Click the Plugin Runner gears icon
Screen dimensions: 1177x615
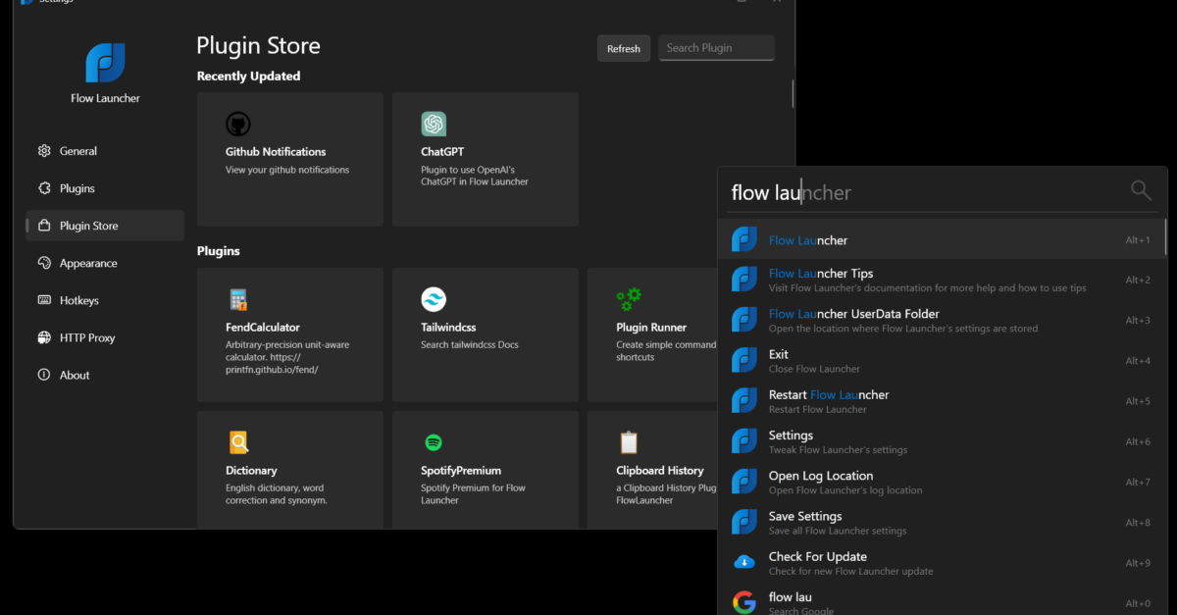point(629,299)
